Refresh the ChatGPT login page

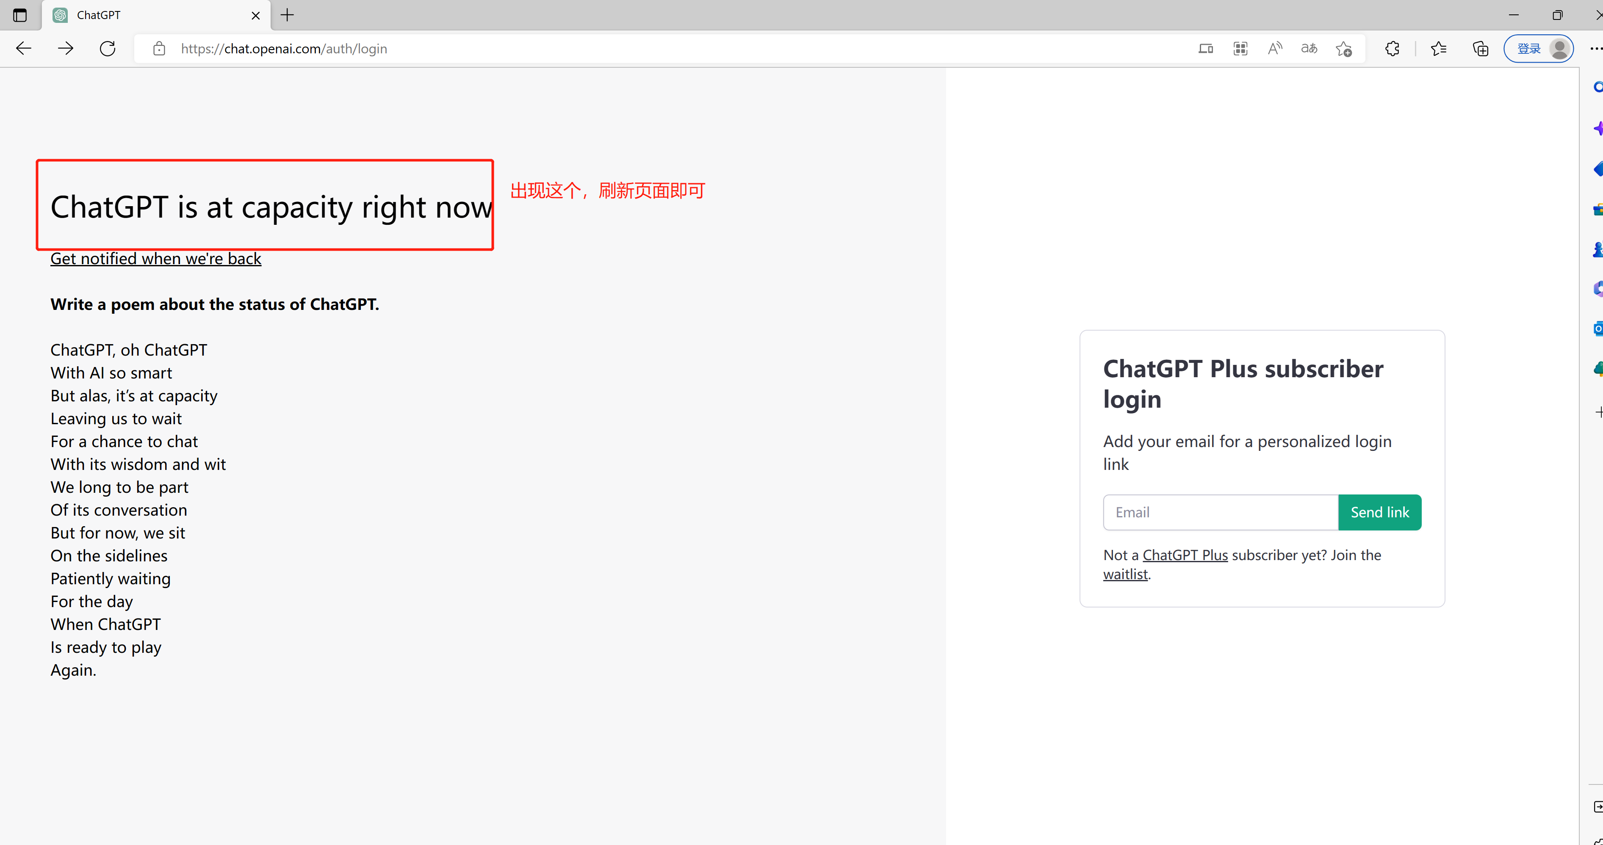[x=108, y=49]
